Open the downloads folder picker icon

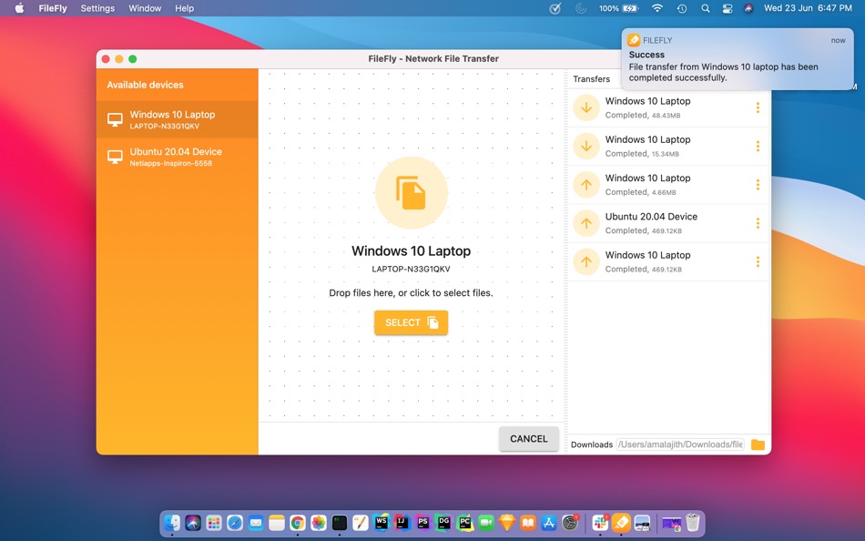coord(758,444)
